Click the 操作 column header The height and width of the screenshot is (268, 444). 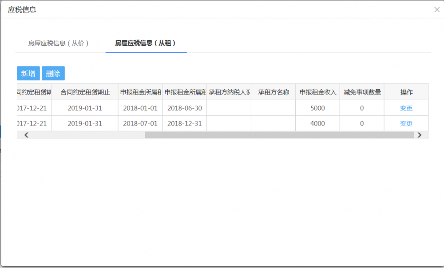[406, 91]
